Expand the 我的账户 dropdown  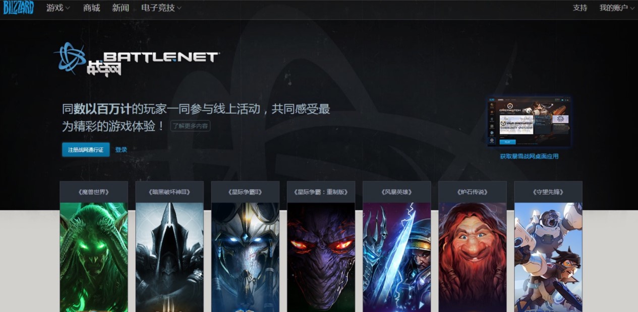coord(617,8)
